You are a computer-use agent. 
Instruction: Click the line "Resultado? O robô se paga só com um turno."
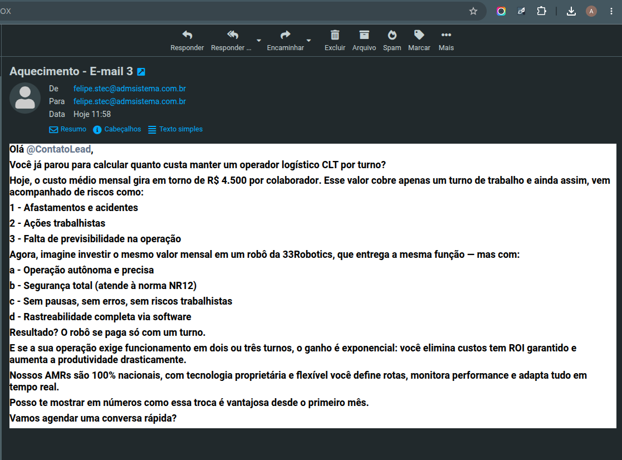pos(107,332)
